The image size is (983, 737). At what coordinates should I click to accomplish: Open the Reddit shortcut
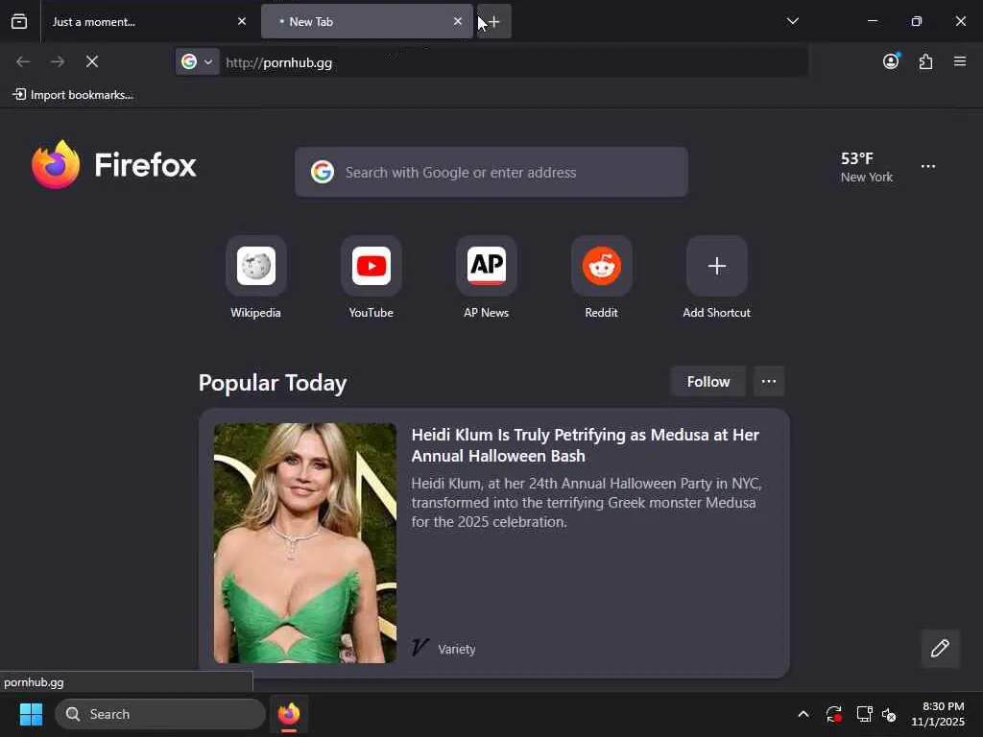pyautogui.click(x=602, y=277)
